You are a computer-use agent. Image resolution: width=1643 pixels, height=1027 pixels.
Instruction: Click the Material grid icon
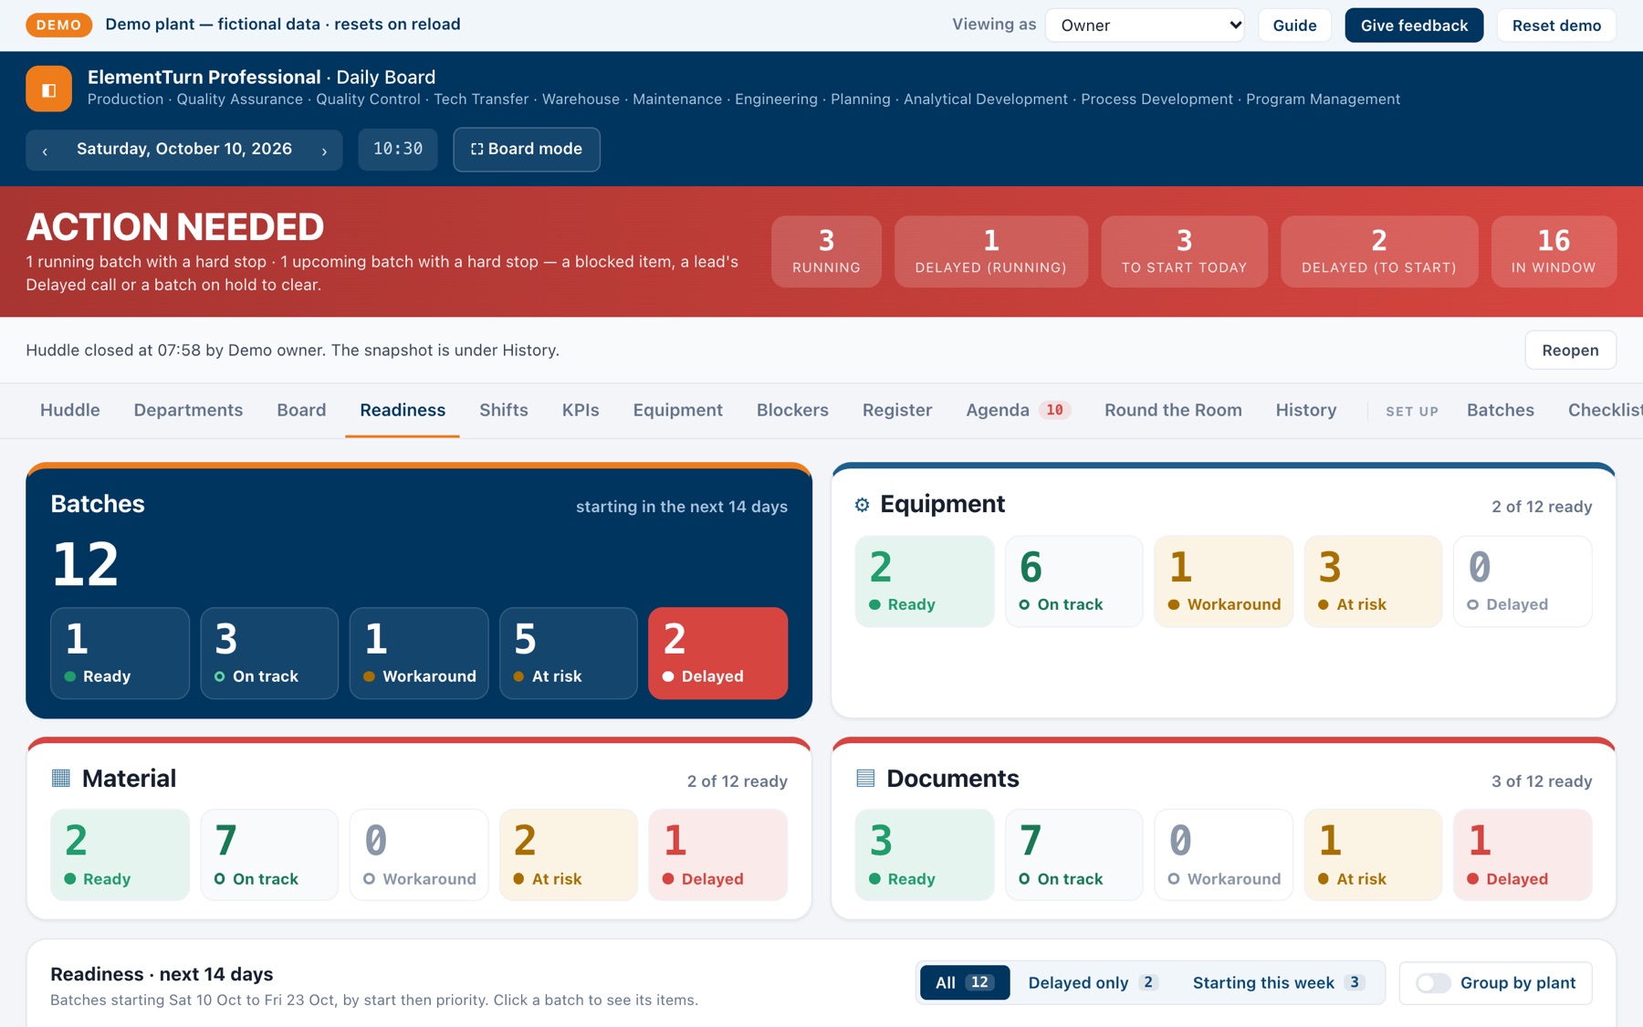61,779
